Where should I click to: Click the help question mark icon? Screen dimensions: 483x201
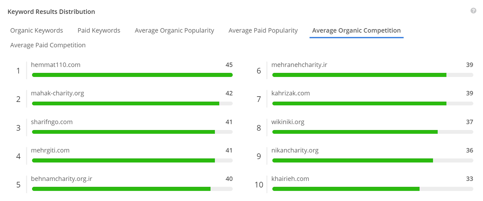pos(473,11)
